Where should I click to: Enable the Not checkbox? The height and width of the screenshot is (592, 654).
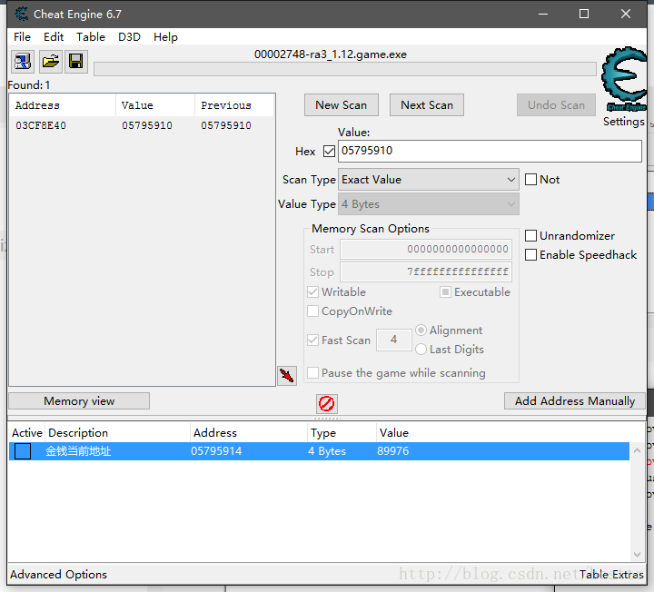click(530, 179)
